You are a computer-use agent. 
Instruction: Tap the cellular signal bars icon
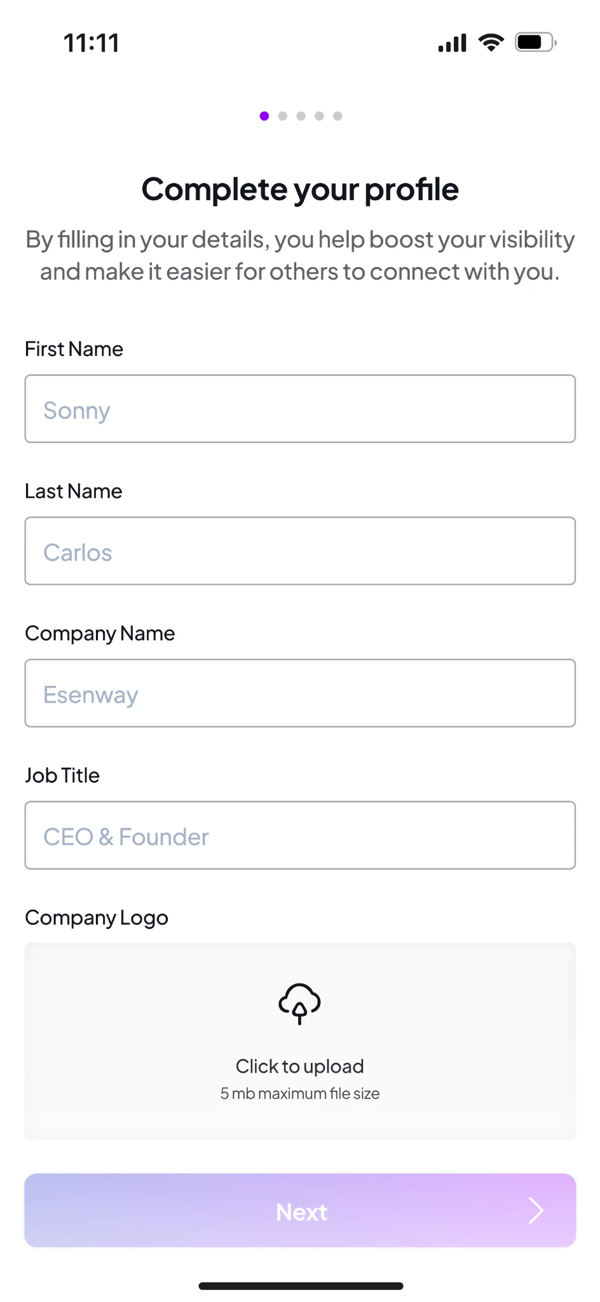tap(452, 43)
